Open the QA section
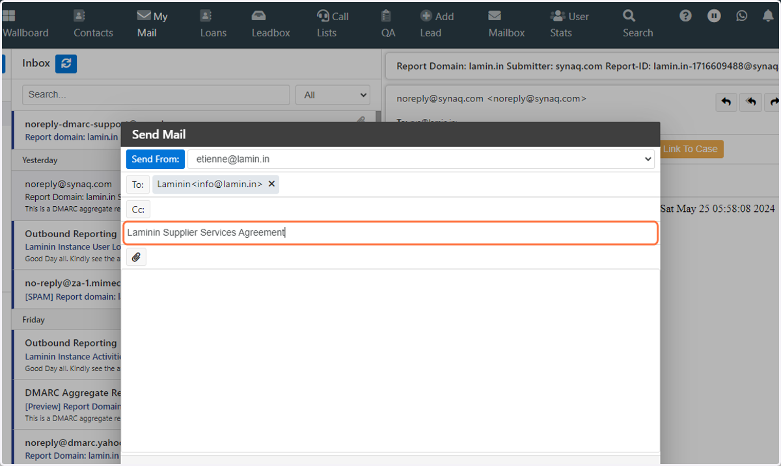The height and width of the screenshot is (466, 781). tap(388, 25)
